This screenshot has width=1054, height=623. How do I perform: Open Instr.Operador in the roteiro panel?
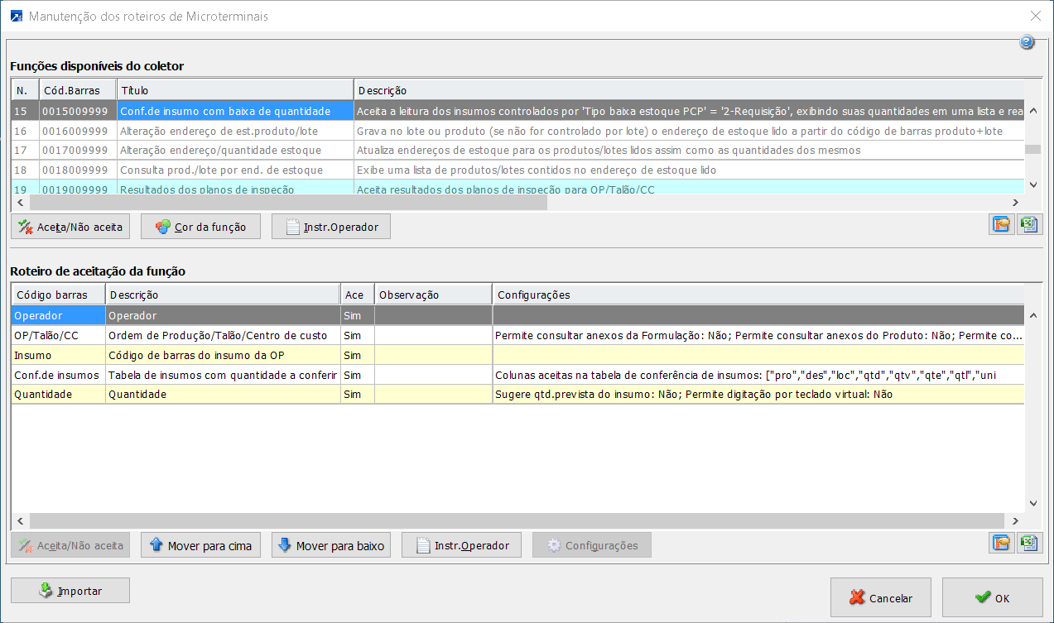click(461, 545)
